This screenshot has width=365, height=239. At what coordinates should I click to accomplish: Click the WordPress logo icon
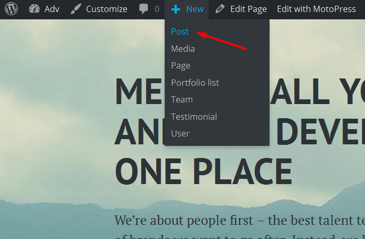pos(12,9)
